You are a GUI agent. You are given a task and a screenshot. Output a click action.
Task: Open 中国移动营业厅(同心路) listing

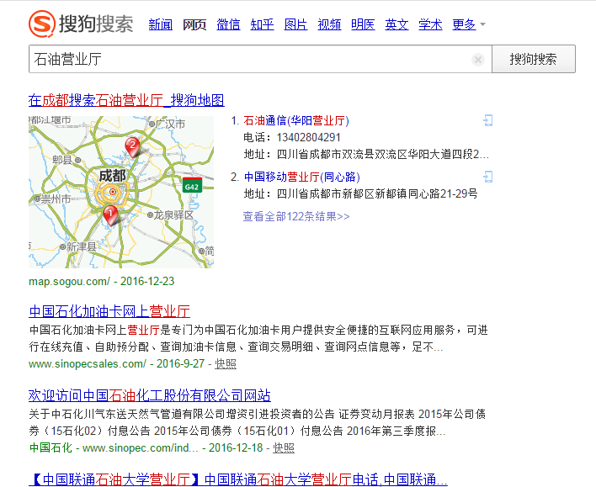pos(302,177)
